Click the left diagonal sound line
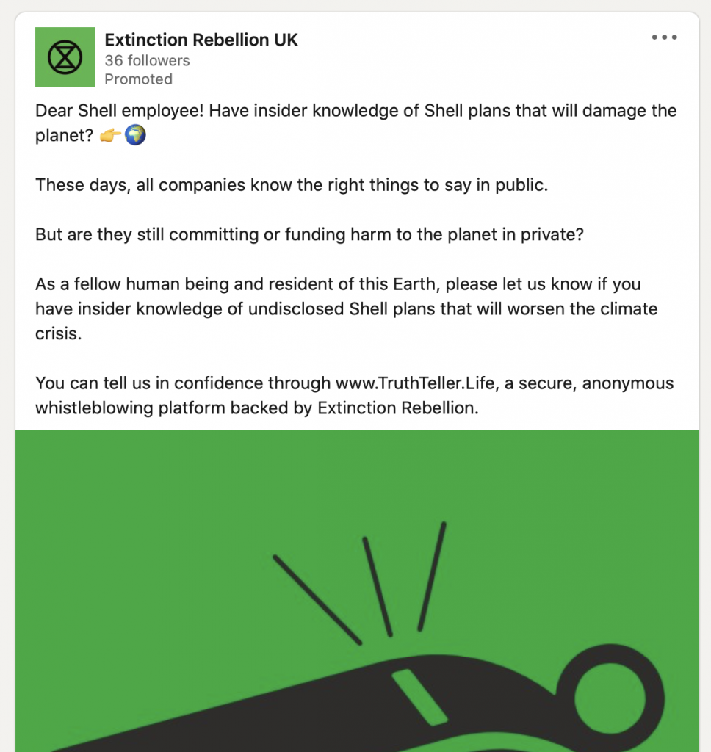This screenshot has width=711, height=752. [x=317, y=599]
